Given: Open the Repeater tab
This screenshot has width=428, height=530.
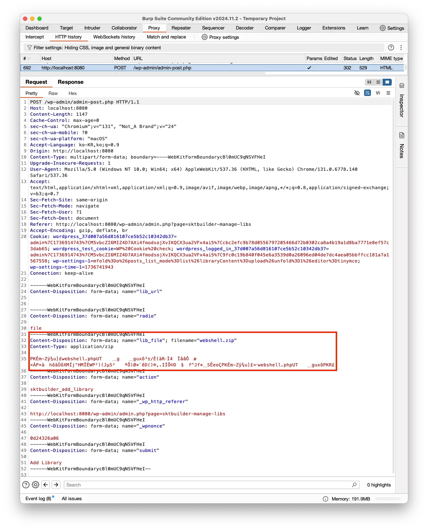Looking at the screenshot, I should [x=181, y=28].
